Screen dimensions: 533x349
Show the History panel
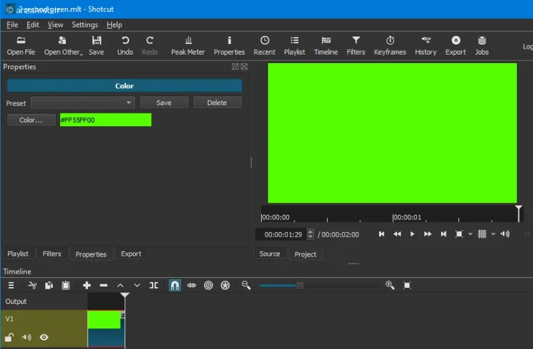pos(426,46)
